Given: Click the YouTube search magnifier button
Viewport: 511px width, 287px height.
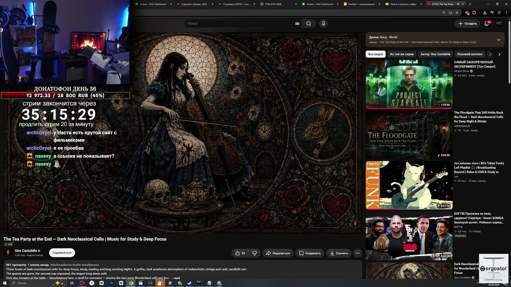Looking at the screenshot, I should coord(309,24).
